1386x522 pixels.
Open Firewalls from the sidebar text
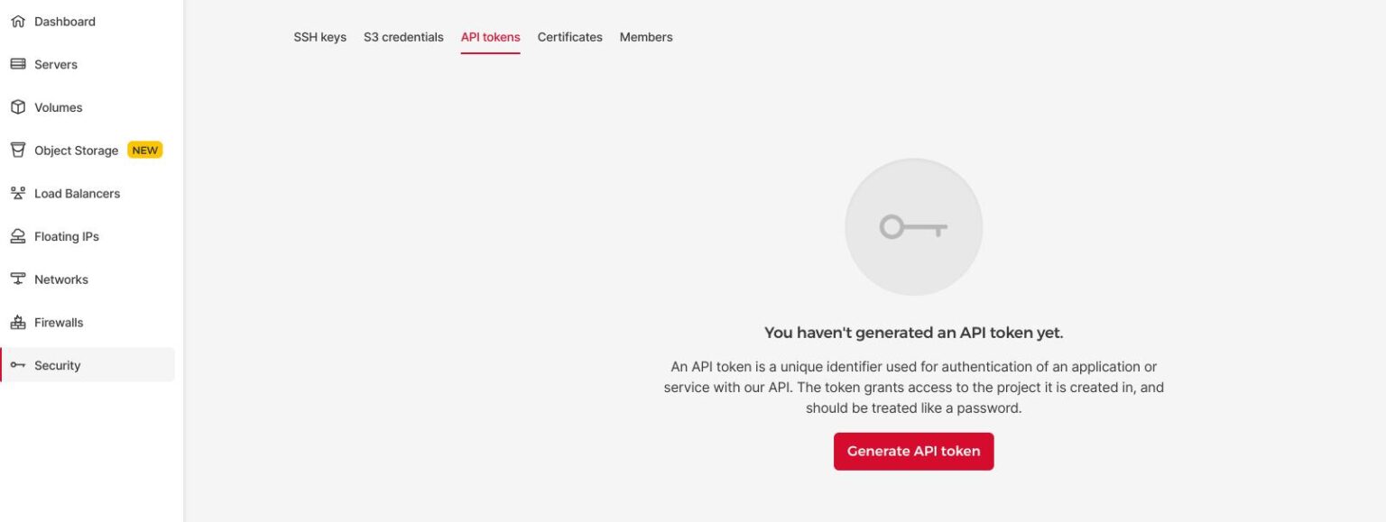(59, 322)
